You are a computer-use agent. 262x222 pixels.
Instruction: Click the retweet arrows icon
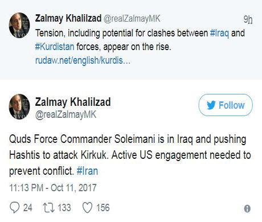(48, 207)
